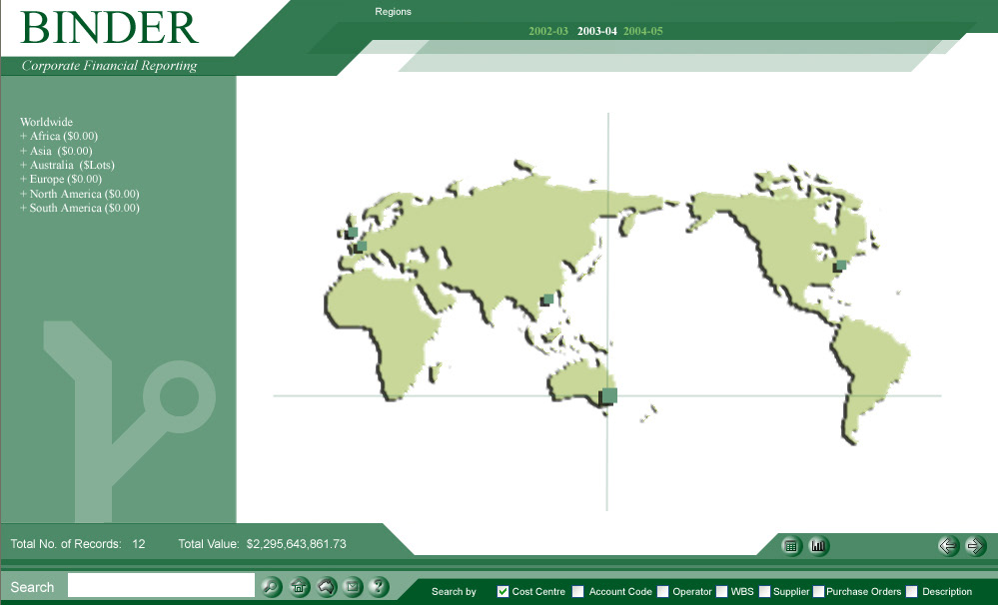Select the western Europe map marker
This screenshot has width=998, height=605.
[x=361, y=247]
